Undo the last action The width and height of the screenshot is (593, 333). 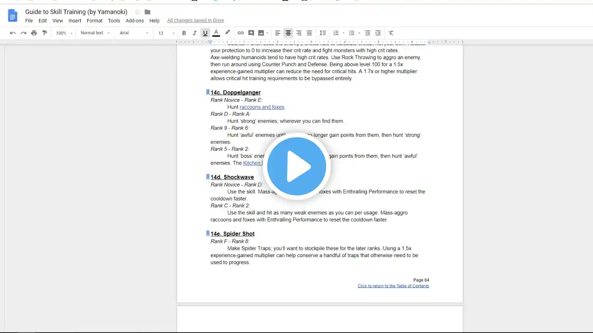tap(13, 33)
